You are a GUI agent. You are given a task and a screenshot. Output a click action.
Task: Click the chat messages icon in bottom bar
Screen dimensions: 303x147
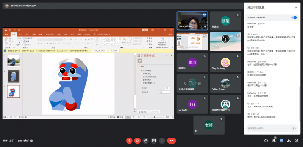click(x=281, y=141)
